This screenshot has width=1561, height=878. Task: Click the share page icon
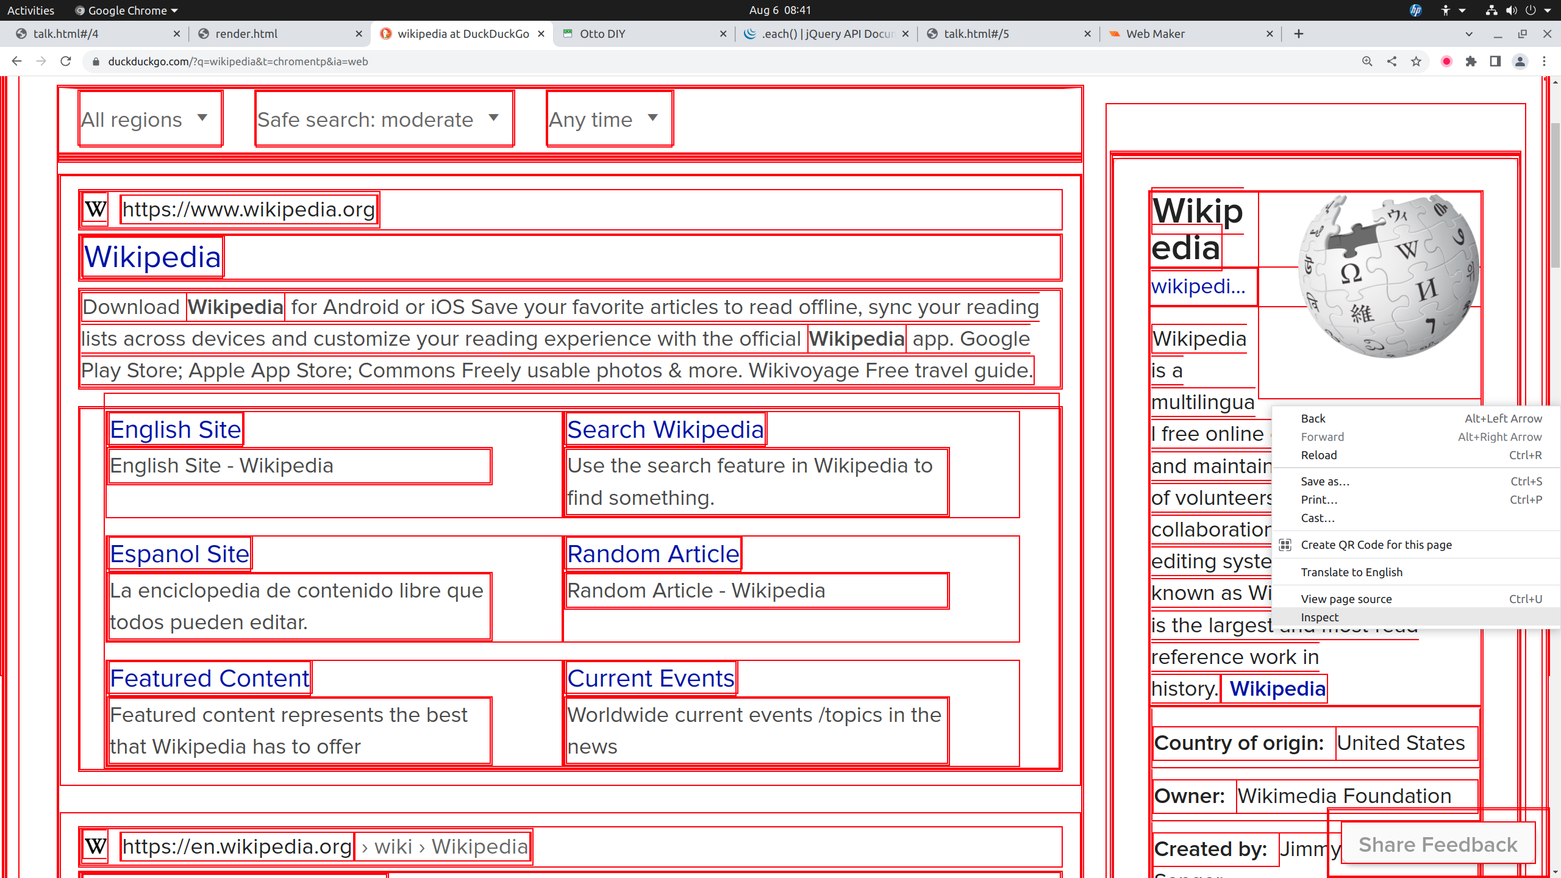(1391, 61)
